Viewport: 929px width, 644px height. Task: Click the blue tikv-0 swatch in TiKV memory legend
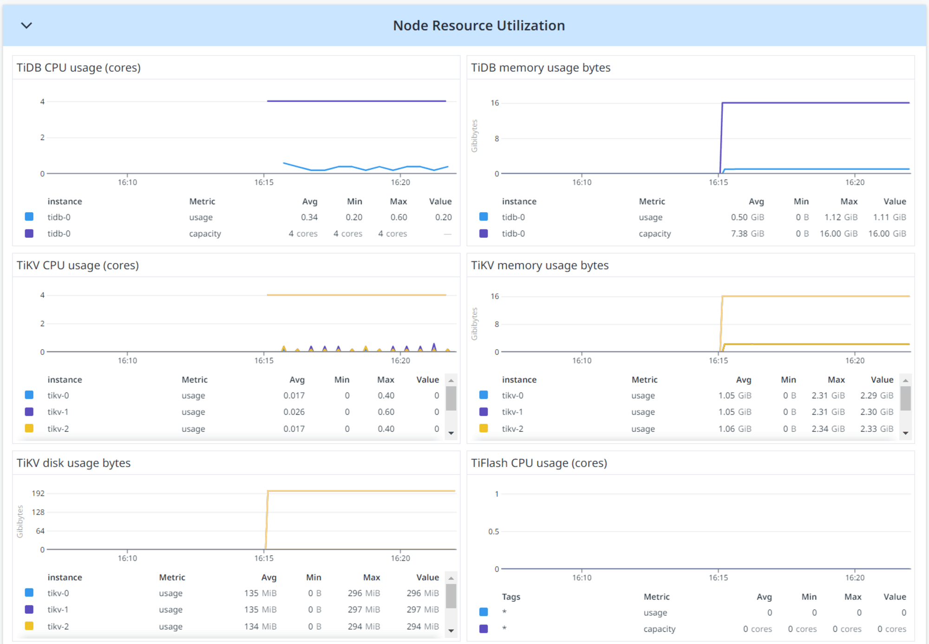coord(484,395)
